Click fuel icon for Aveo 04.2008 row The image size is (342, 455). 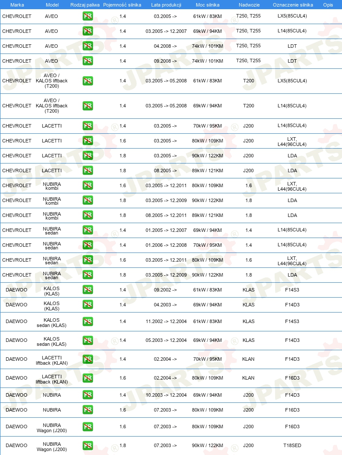tap(88, 46)
